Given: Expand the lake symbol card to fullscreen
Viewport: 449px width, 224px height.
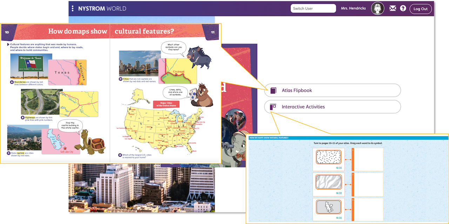Looking at the screenshot, I should tap(340, 217).
